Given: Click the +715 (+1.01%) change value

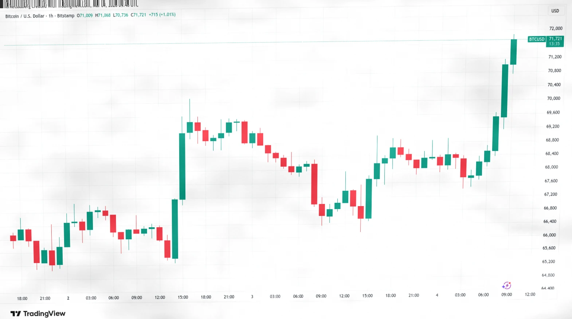Looking at the screenshot, I should pyautogui.click(x=162, y=15).
